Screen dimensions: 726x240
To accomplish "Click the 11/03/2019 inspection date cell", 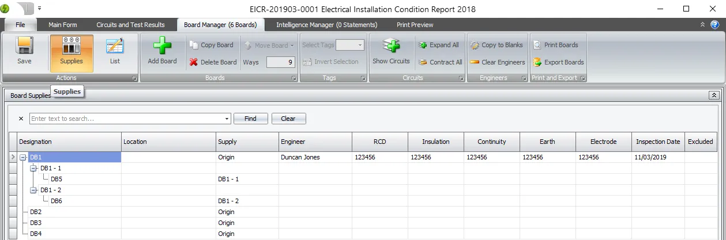I will click(x=658, y=157).
